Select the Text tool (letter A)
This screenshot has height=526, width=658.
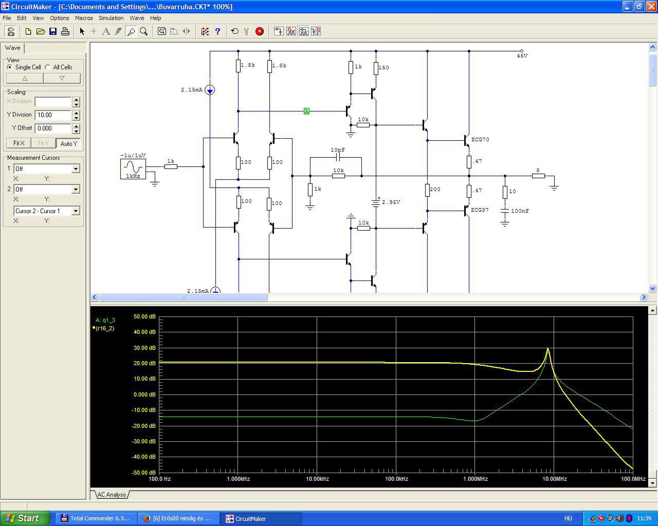[106, 31]
